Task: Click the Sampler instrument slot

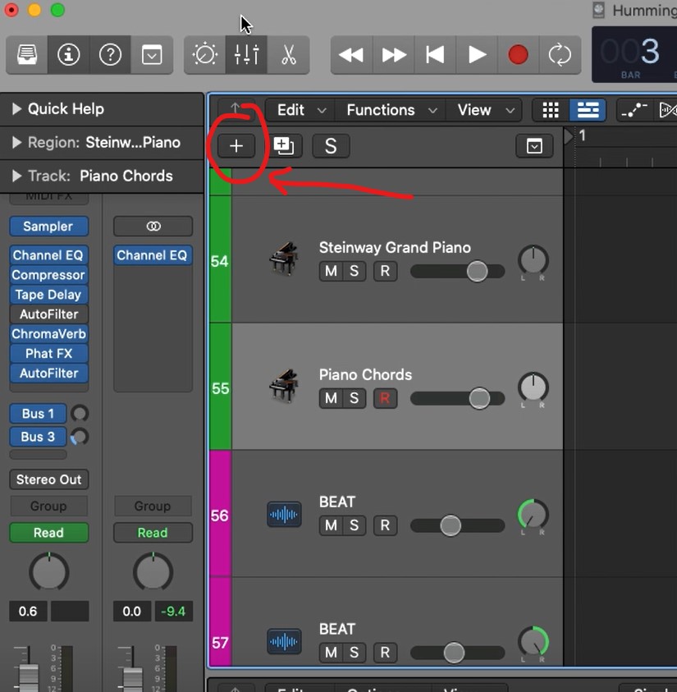Action: click(x=48, y=227)
